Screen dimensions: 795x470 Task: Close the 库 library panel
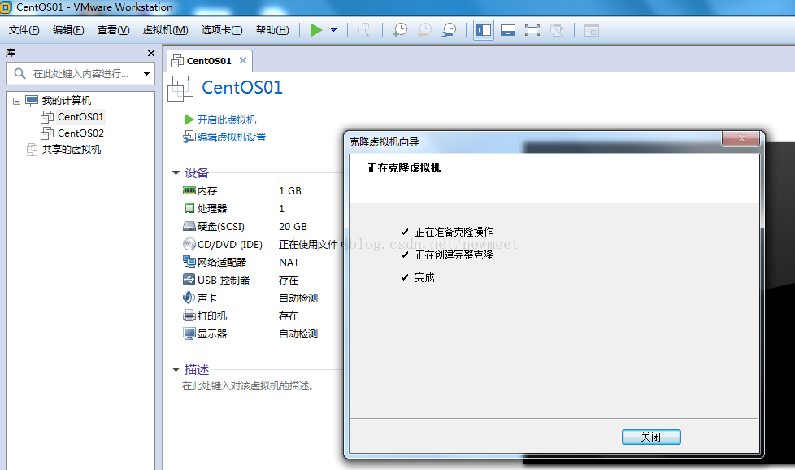click(x=151, y=53)
